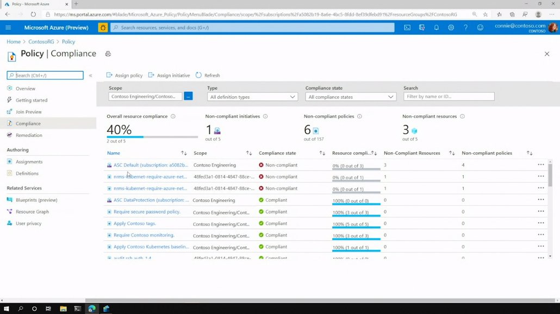Open directory and subscription filter icon
Screen dimensions: 560x314
click(422, 28)
